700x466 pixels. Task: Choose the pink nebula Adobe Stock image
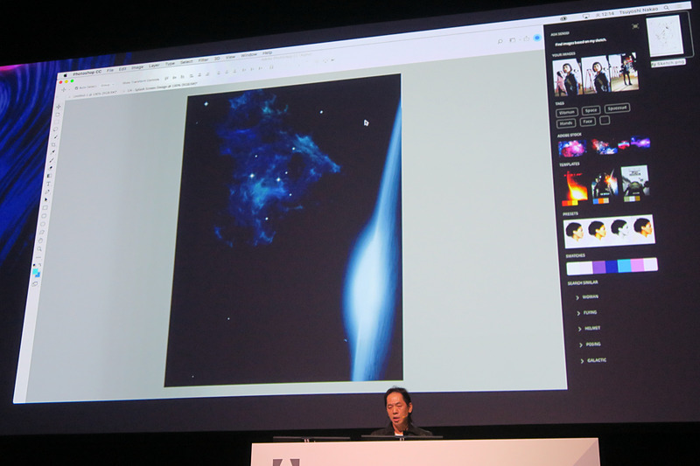pyautogui.click(x=572, y=148)
